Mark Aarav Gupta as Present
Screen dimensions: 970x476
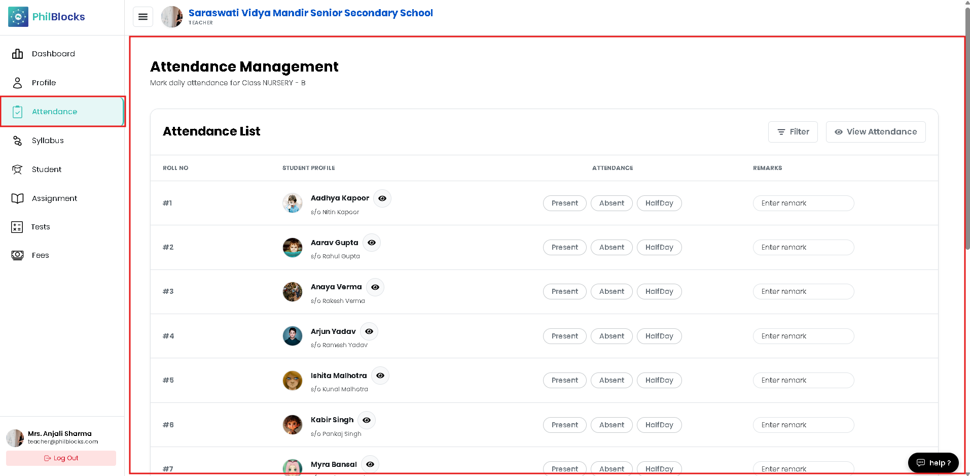565,247
